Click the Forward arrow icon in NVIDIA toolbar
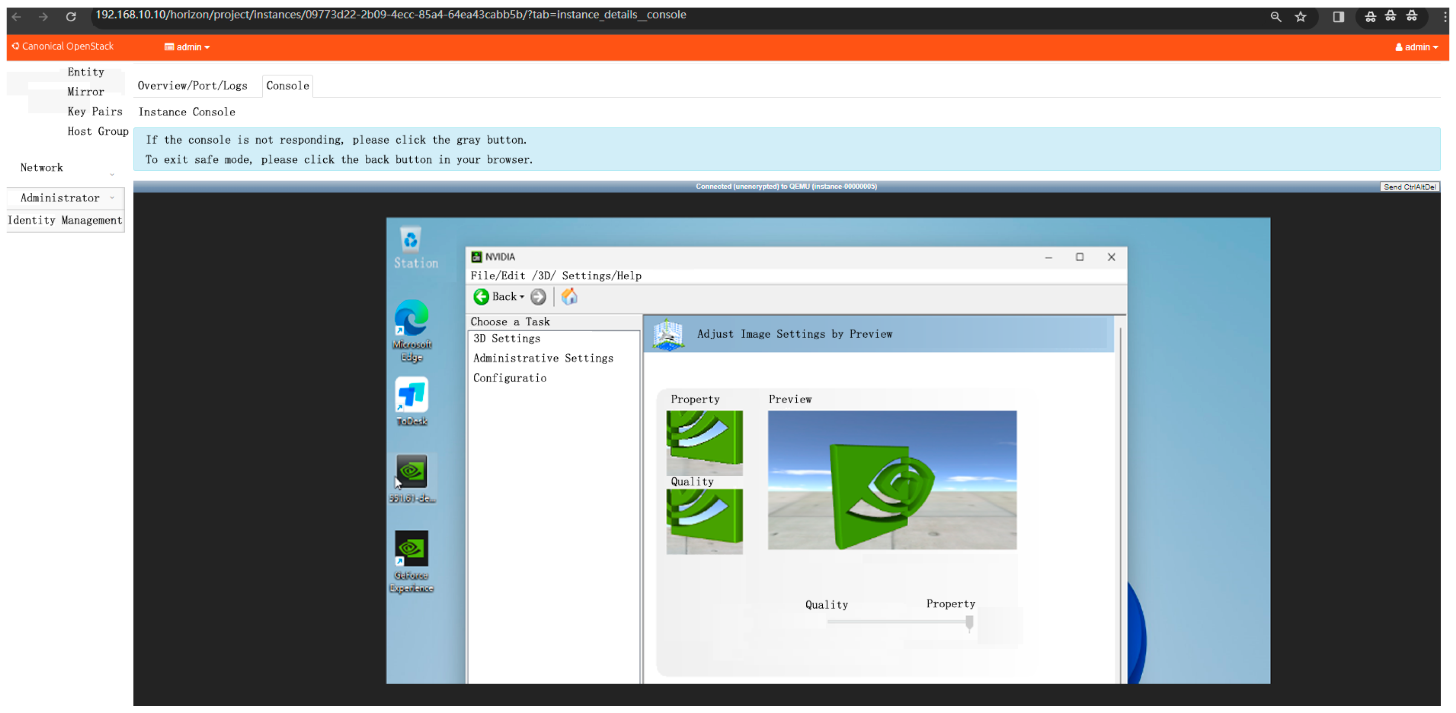 538,297
